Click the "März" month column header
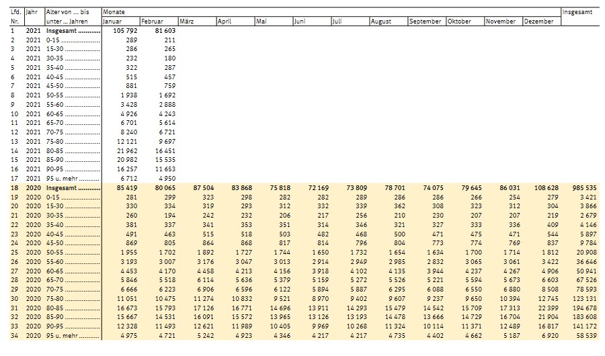Screen dimensions: 605x356 tap(188, 21)
